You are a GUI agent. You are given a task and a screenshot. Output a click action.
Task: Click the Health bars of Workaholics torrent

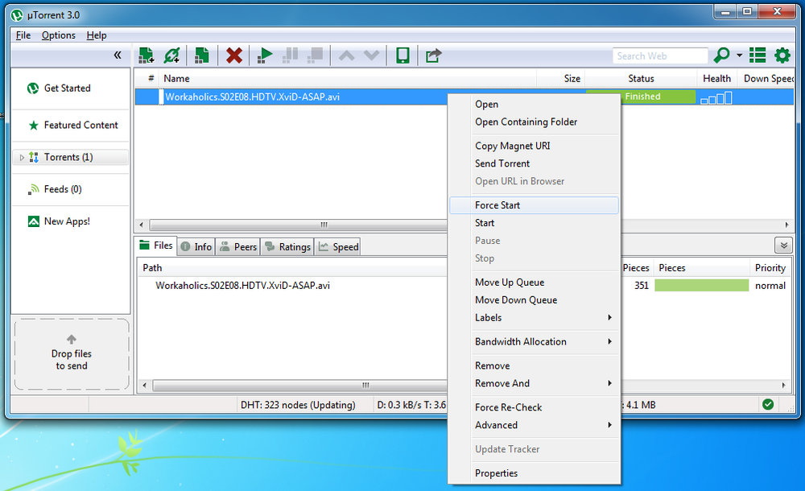[716, 97]
